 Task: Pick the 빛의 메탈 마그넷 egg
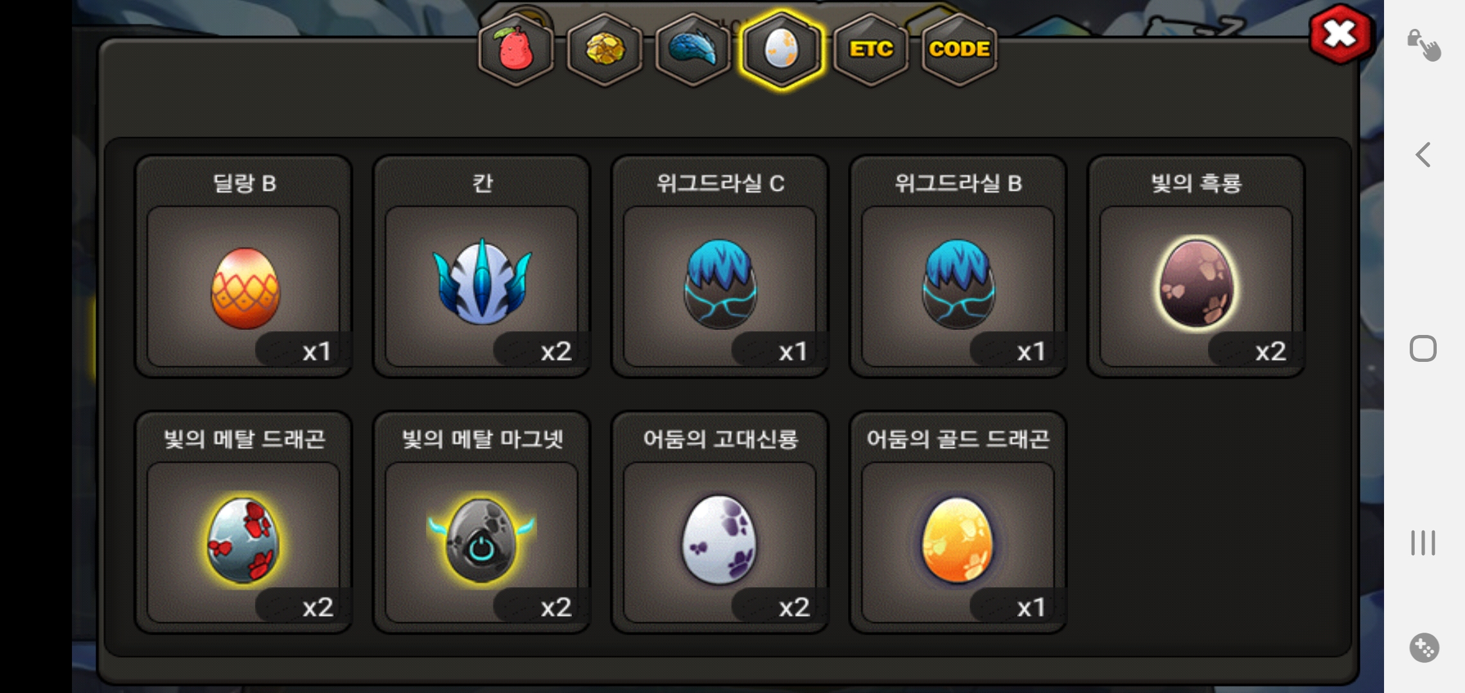coord(482,522)
